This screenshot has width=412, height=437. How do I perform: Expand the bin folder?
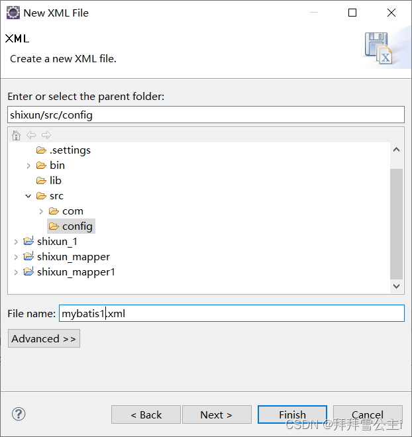(x=28, y=166)
